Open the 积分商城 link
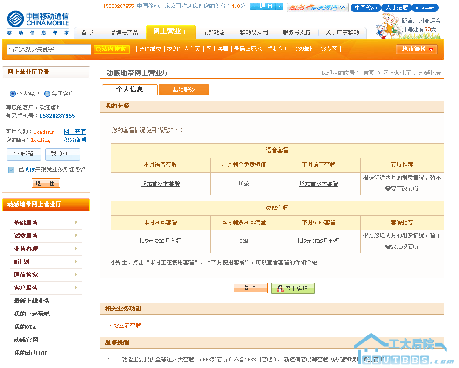 tap(74, 140)
